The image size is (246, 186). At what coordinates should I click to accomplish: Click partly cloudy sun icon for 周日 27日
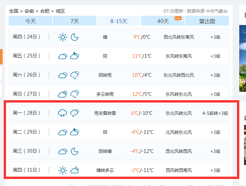[x=63, y=94]
